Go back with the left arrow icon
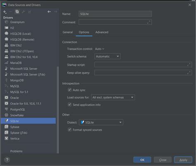Image resolution: width=196 pixels, height=166 pixels. 49,12
